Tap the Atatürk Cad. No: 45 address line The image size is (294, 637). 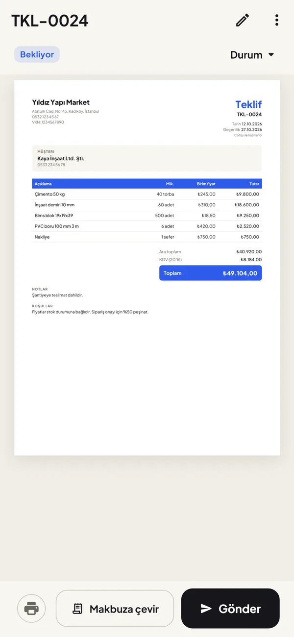point(66,112)
